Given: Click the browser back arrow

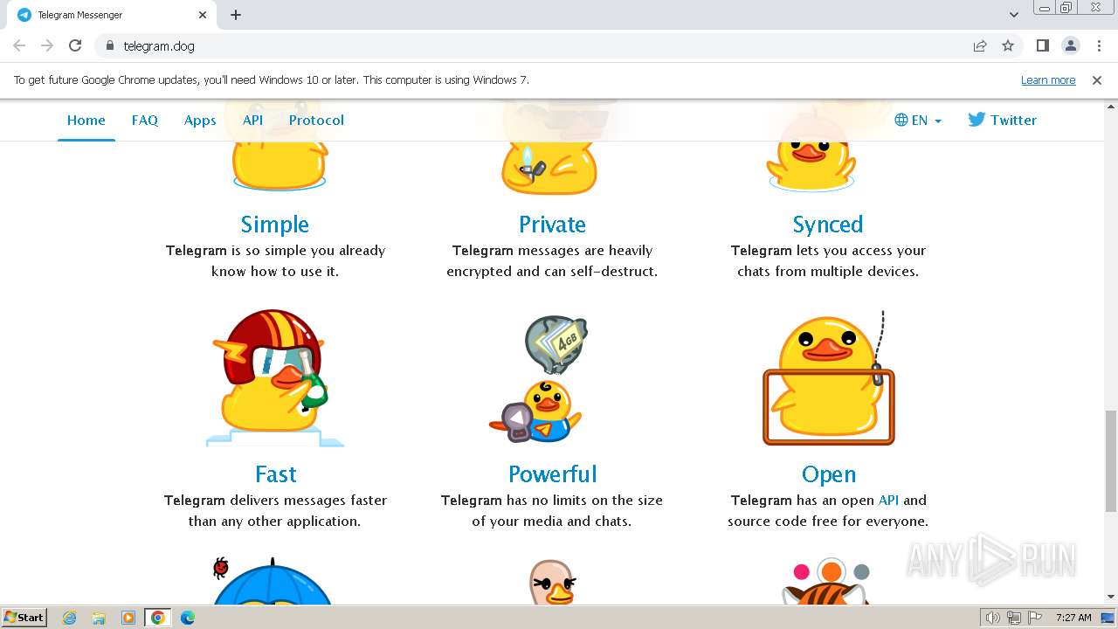Looking at the screenshot, I should pyautogui.click(x=19, y=45).
